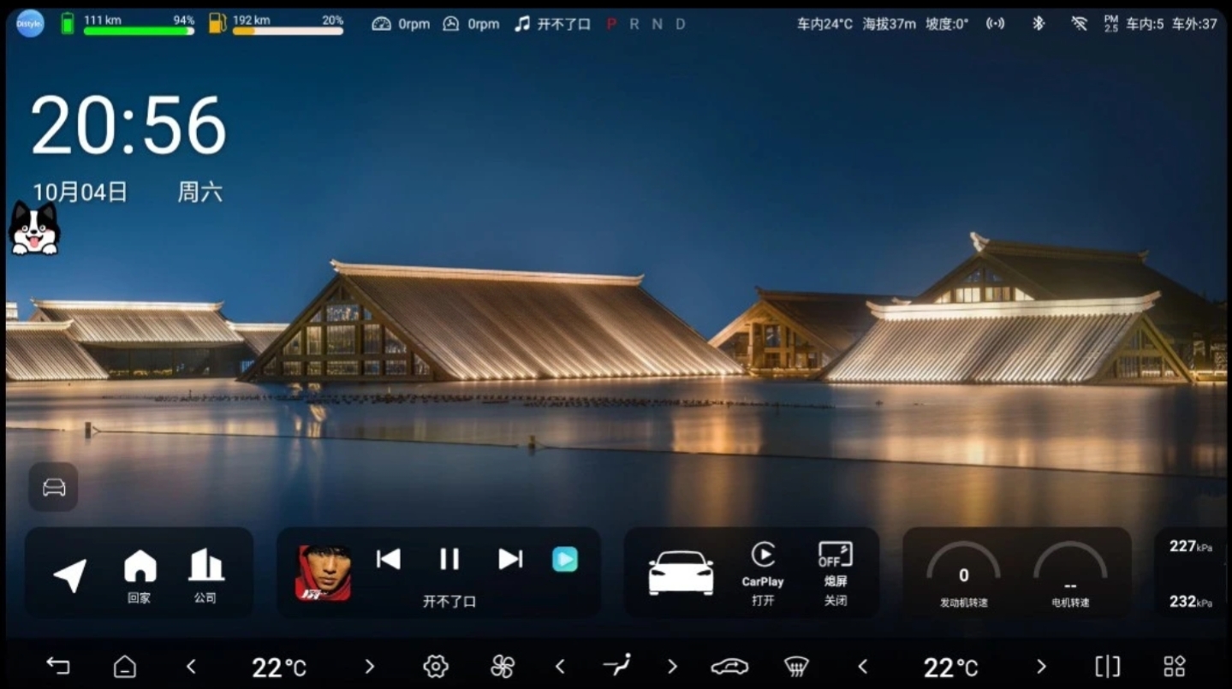
Task: Click the album cover thumbnail
Action: 323,573
